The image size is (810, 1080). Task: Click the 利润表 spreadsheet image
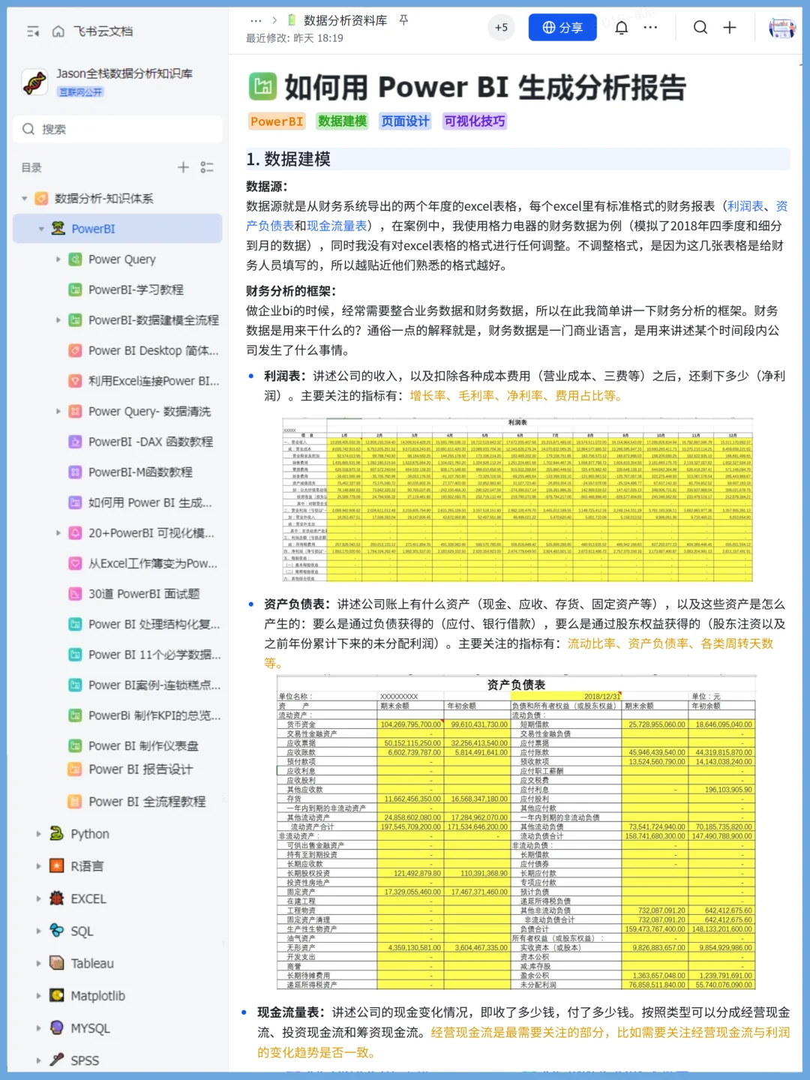[x=517, y=499]
